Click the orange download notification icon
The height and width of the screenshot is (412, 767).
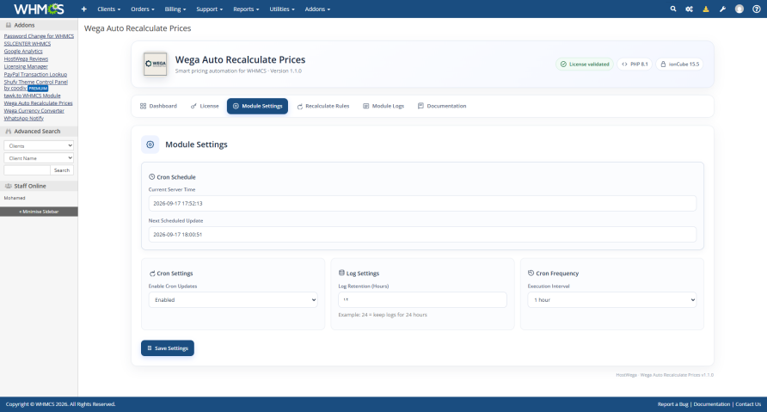[706, 9]
